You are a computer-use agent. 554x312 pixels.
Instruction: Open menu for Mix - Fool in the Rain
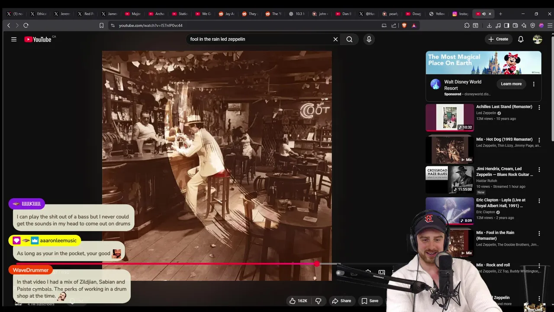point(539,233)
